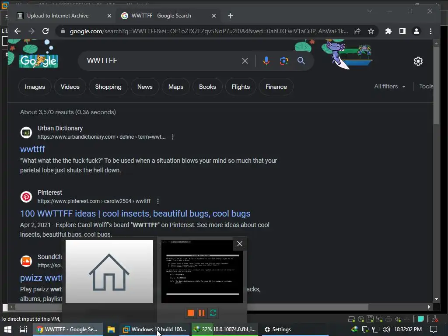Click the Windows 10 VM boot screen thumbnail
The width and height of the screenshot is (448, 336).
[202, 271]
